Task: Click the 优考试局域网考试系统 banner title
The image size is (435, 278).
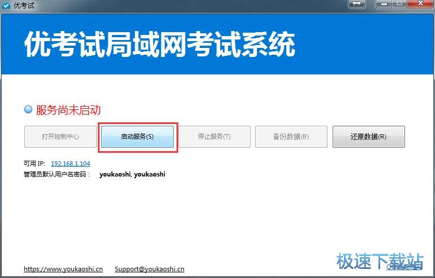Action: pyautogui.click(x=160, y=45)
